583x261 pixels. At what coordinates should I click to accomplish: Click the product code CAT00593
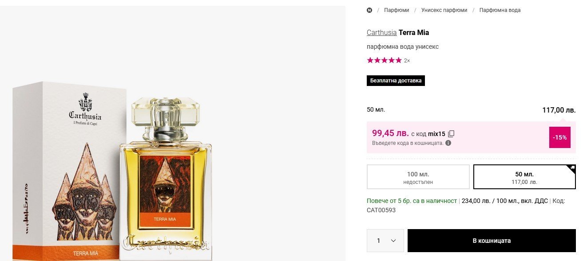[381, 210]
